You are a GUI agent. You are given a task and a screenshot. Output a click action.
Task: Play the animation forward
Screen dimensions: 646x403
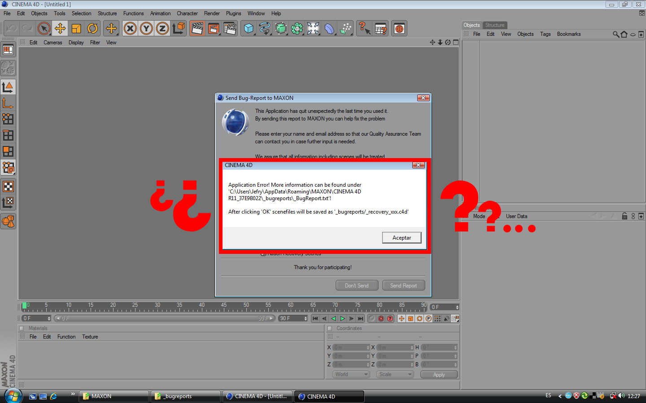[342, 318]
